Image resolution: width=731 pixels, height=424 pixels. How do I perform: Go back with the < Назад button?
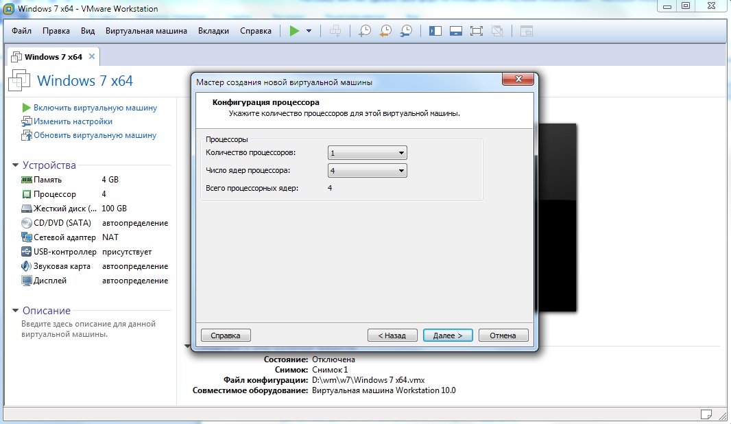[392, 335]
